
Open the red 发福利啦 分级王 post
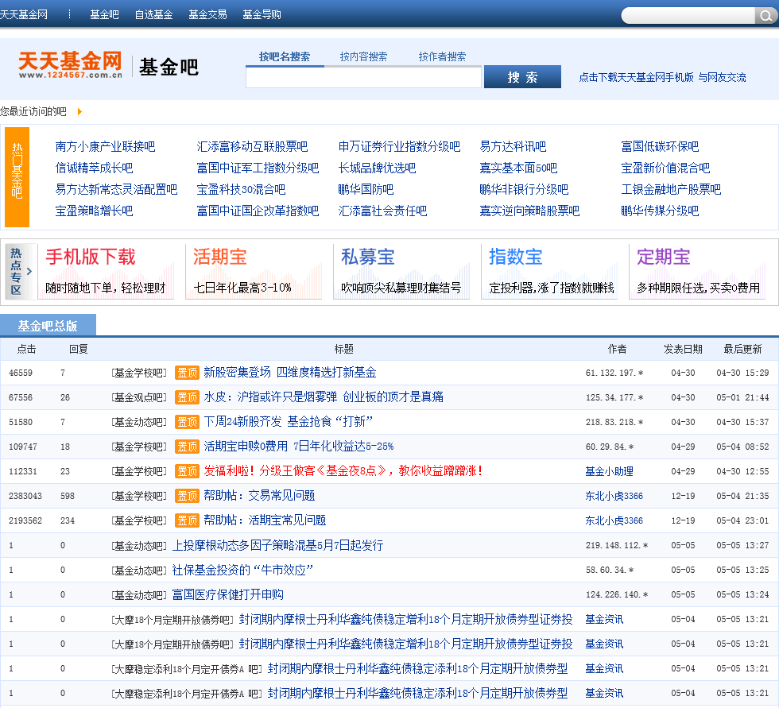[343, 471]
